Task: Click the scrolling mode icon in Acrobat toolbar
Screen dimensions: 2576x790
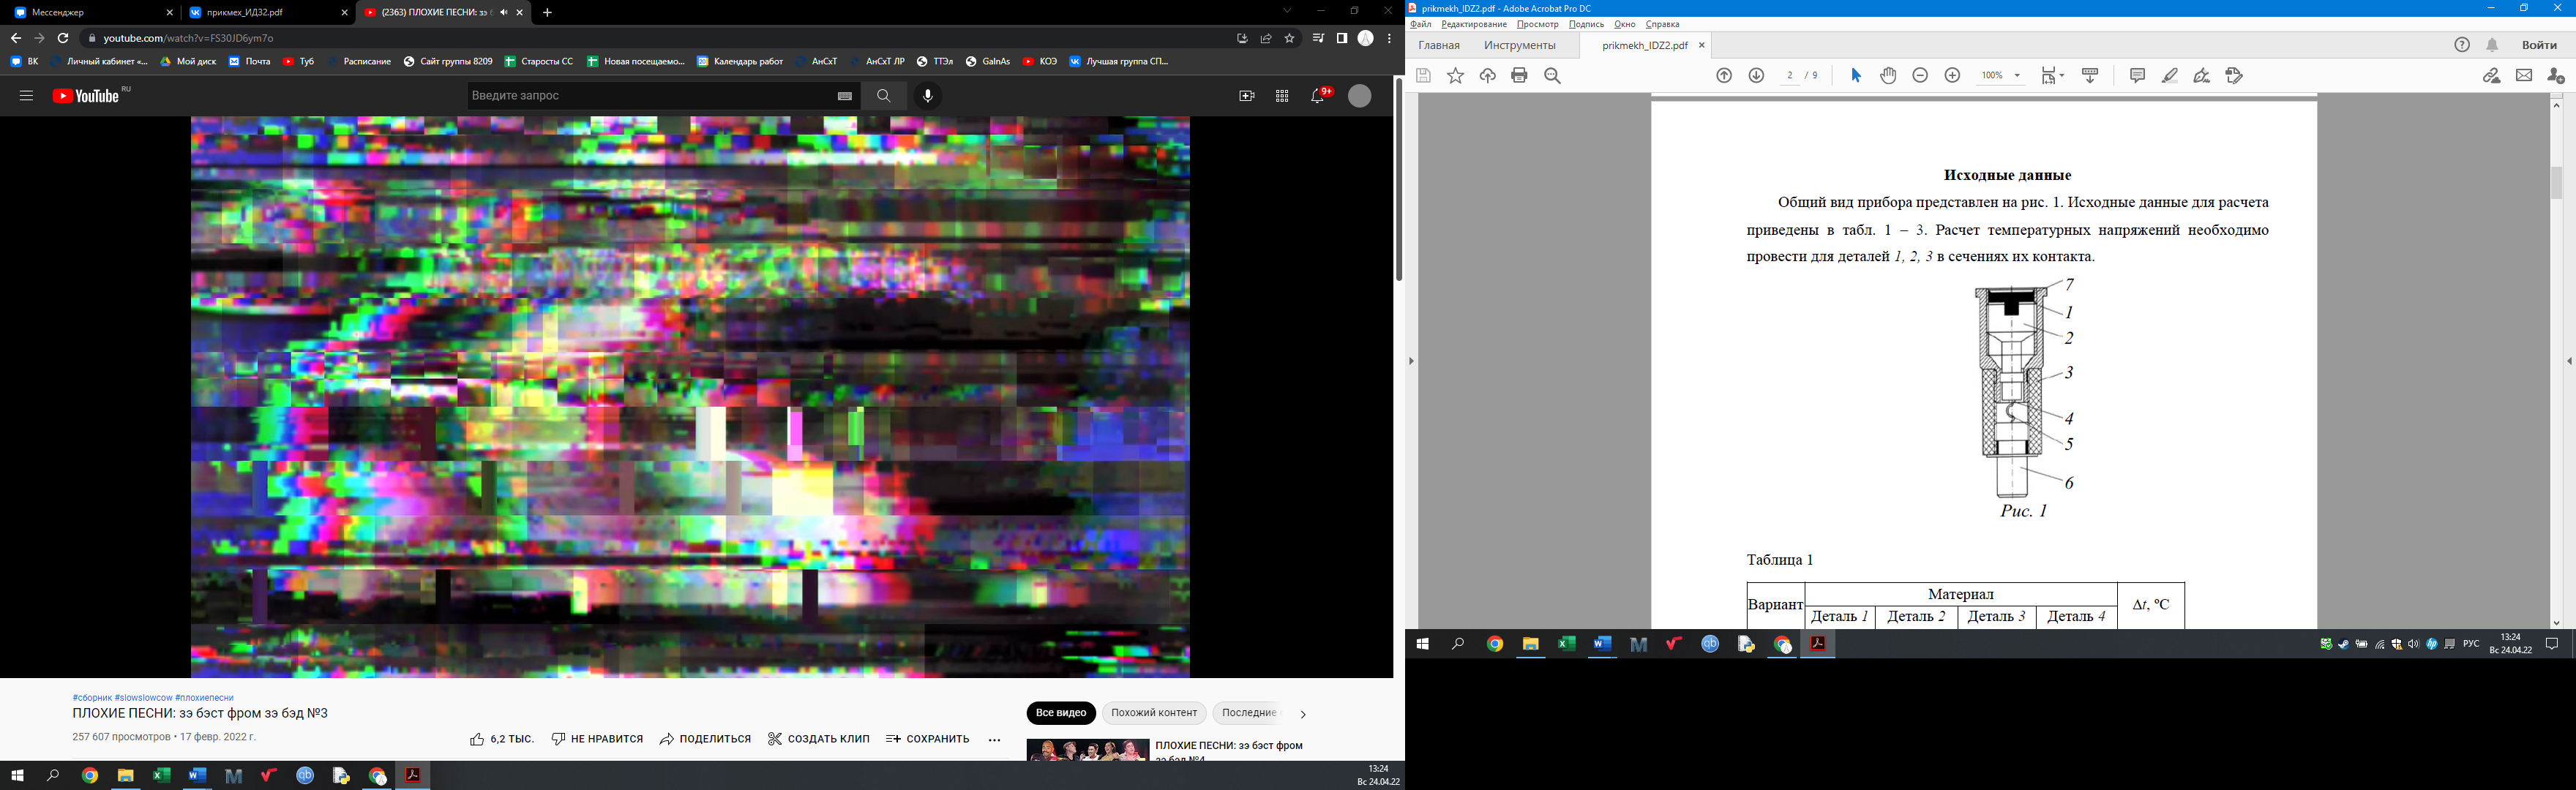Action: tap(2090, 76)
